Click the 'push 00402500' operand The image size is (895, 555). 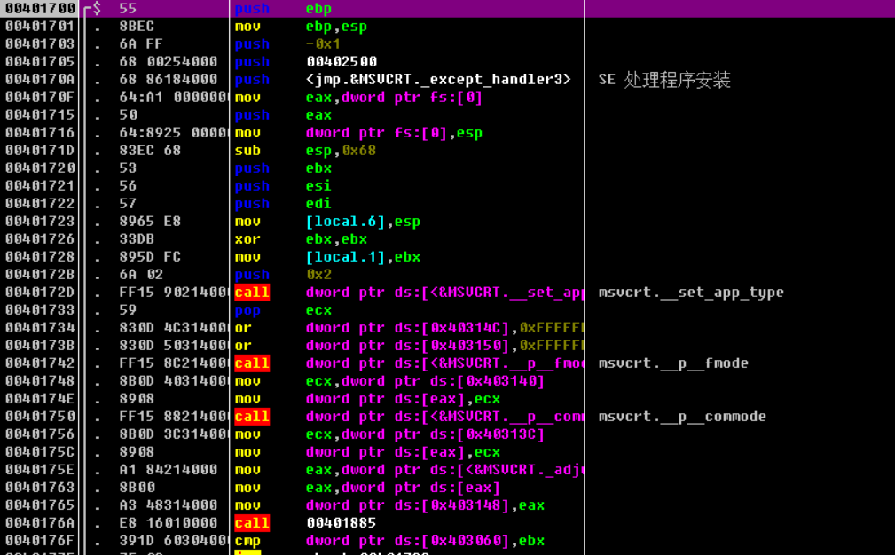coord(342,62)
